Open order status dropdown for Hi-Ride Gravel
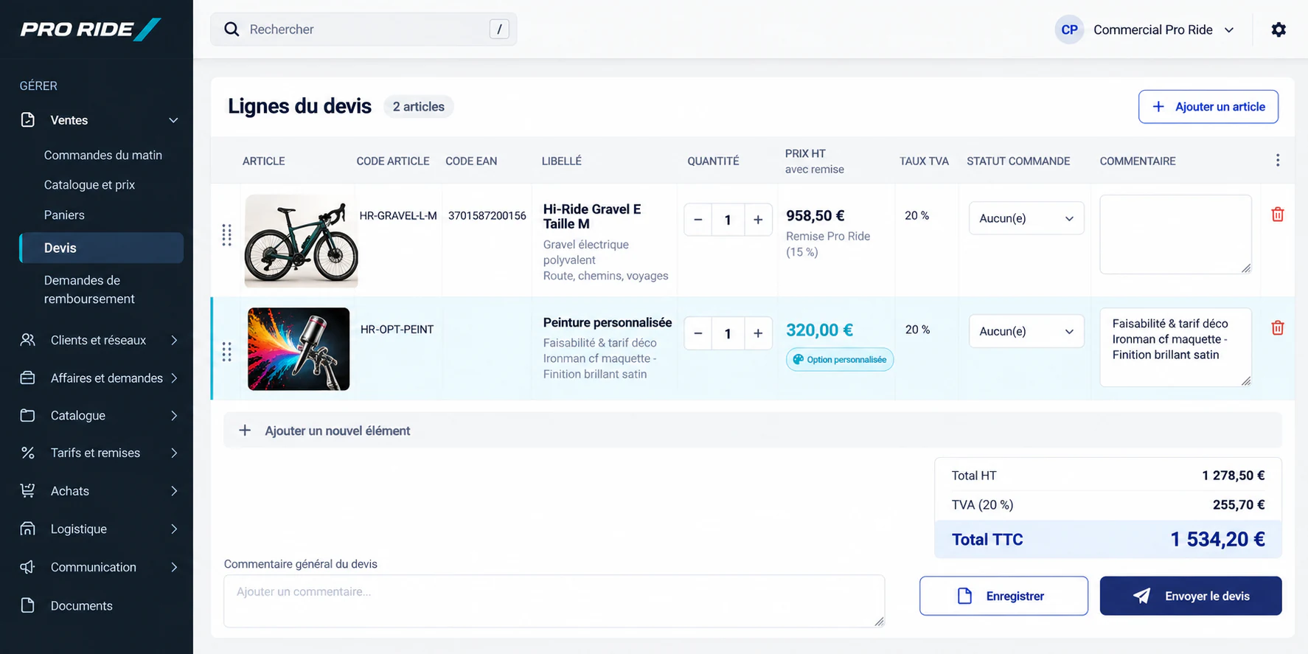The height and width of the screenshot is (654, 1308). pyautogui.click(x=1026, y=218)
